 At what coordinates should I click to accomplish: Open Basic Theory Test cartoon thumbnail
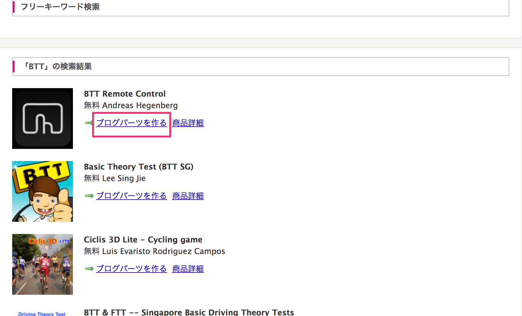[x=43, y=191]
